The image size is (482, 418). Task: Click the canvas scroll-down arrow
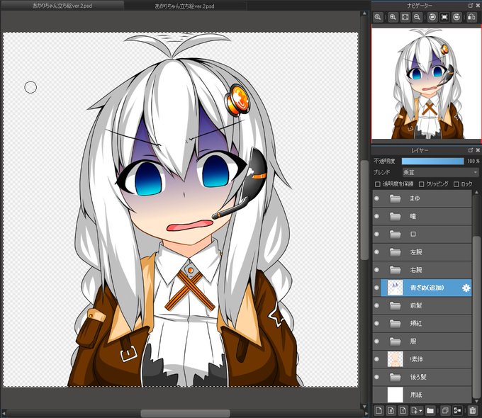(x=364, y=407)
